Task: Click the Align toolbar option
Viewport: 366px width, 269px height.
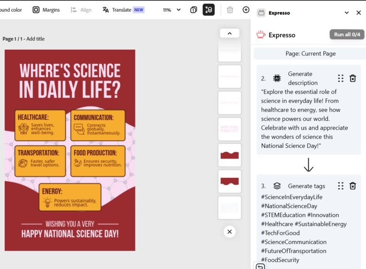Action: pyautogui.click(x=81, y=10)
